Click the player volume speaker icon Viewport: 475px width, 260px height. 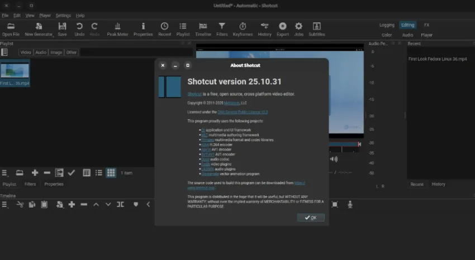click(x=334, y=159)
